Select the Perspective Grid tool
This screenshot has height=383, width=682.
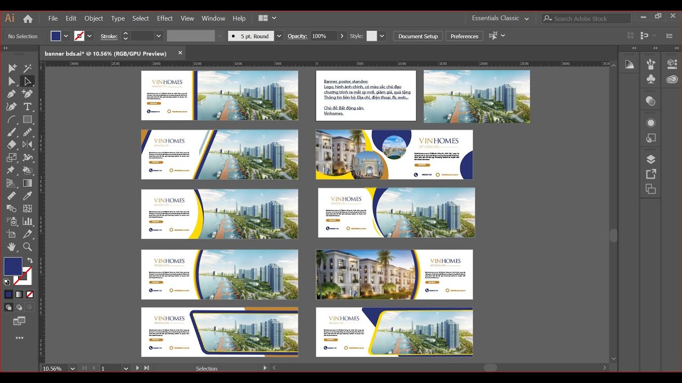tap(12, 183)
